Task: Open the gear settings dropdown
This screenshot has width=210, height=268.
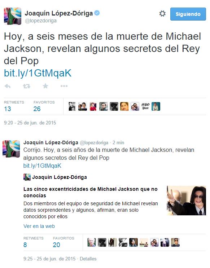Action: click(x=162, y=13)
